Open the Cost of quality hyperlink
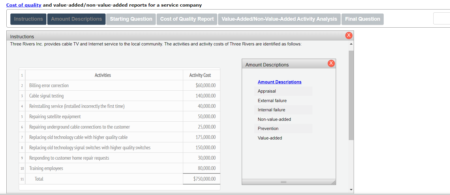450x195 pixels. (x=24, y=5)
